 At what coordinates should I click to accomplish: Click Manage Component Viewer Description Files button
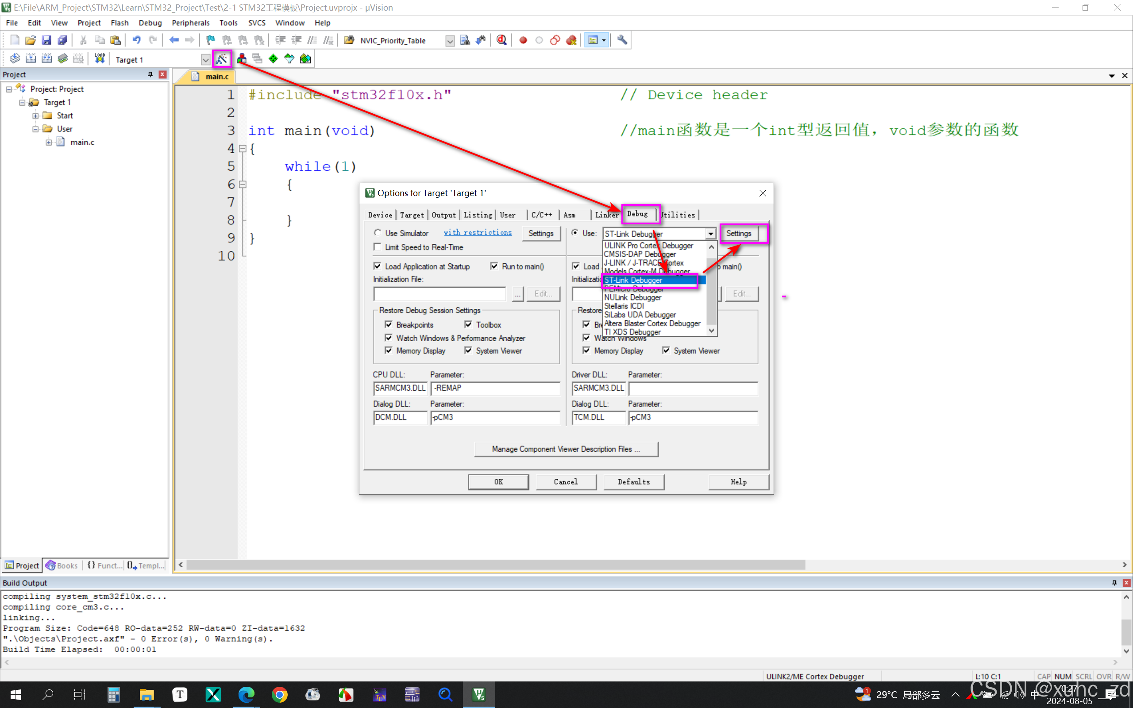pos(566,449)
